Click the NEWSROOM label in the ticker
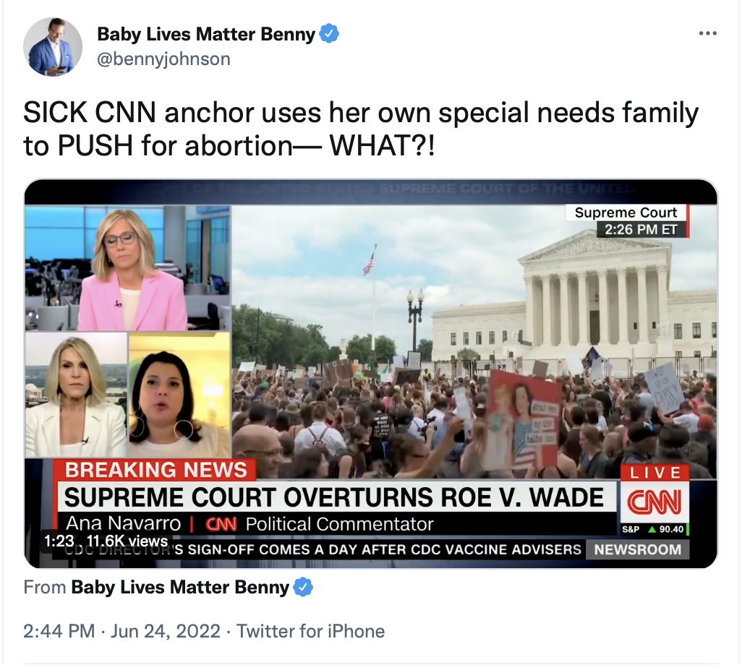The height and width of the screenshot is (665, 742). [x=637, y=549]
